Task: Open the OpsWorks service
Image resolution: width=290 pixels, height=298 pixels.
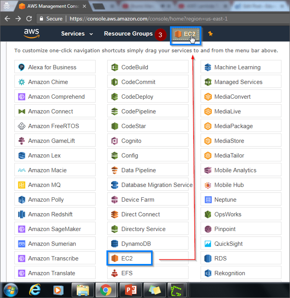Action: [241, 214]
